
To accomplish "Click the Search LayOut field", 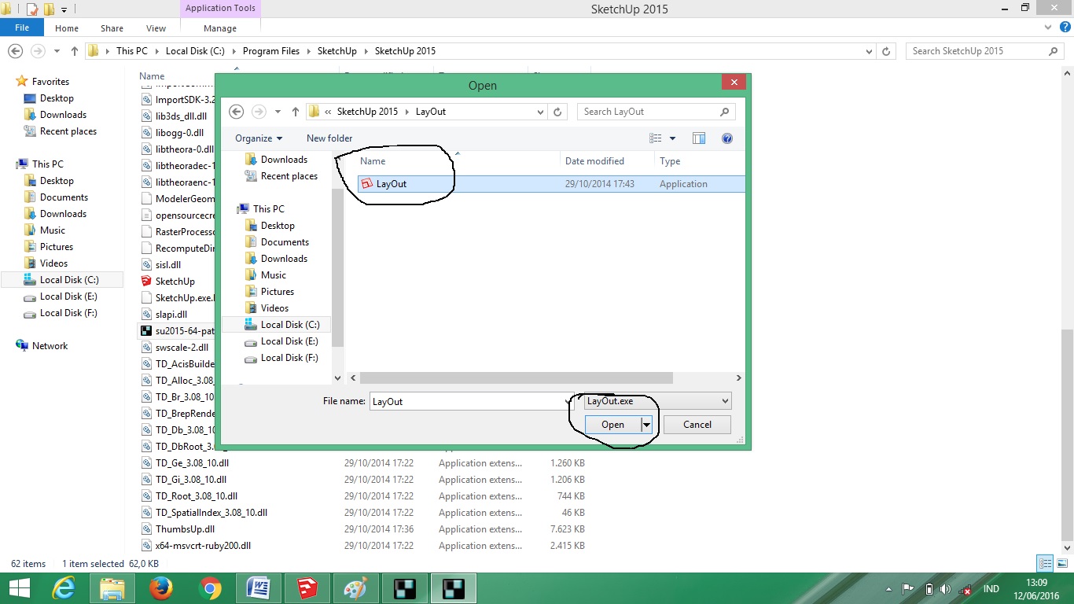I will pos(648,112).
